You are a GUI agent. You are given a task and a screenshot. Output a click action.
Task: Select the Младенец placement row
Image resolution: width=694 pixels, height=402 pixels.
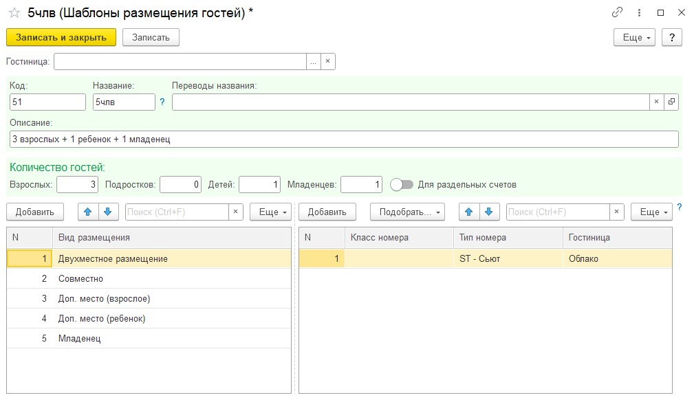80,338
